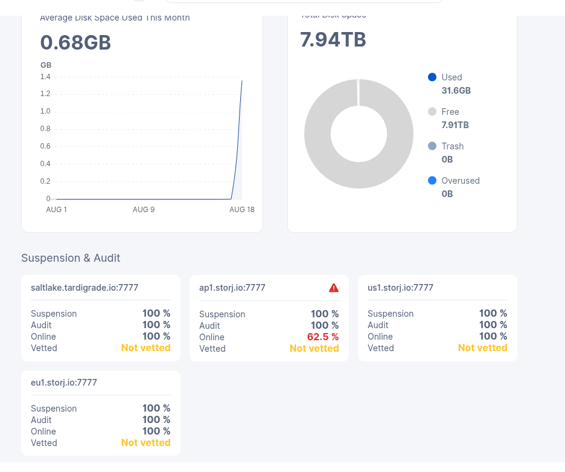
Task: Click Not vetted status in eu1.storj.io card
Action: (x=145, y=443)
